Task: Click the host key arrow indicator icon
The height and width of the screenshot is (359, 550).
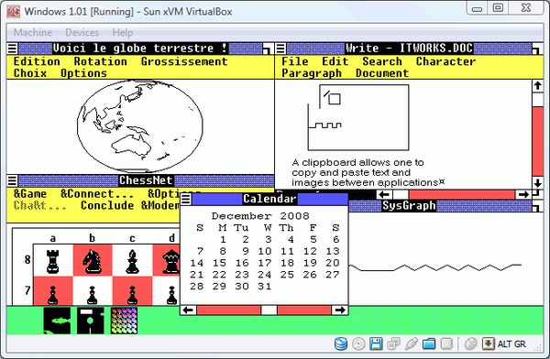Action: 489,344
